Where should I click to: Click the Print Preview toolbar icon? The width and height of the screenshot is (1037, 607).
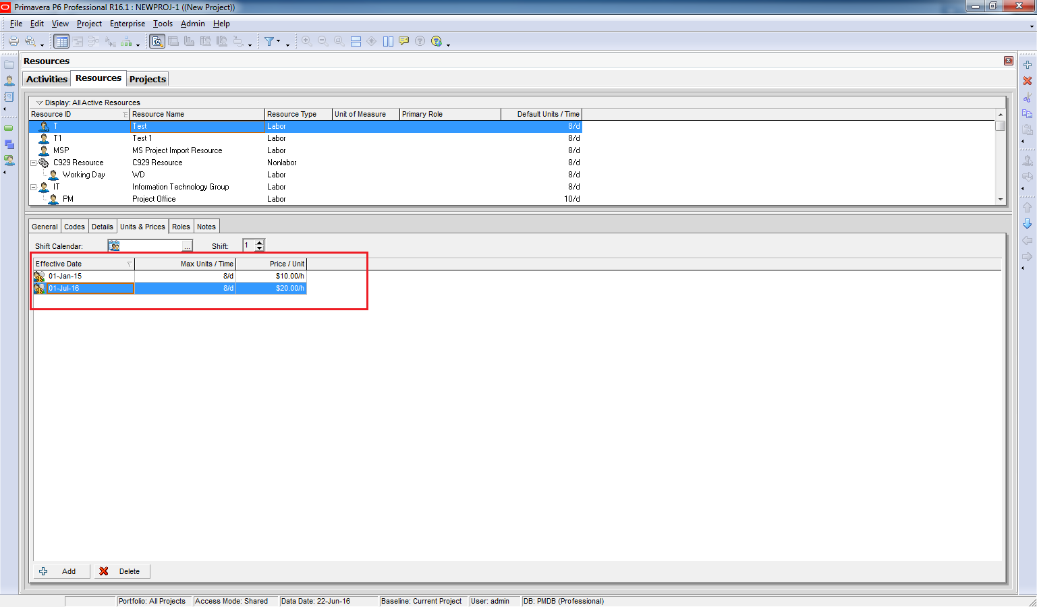point(30,41)
